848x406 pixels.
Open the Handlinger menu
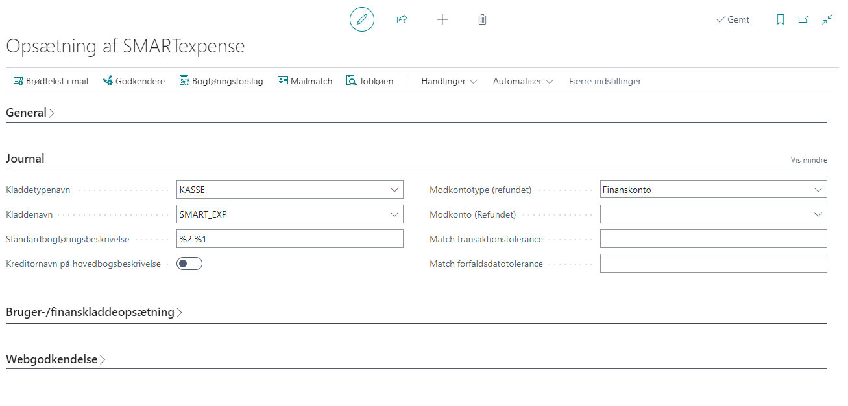coord(449,81)
